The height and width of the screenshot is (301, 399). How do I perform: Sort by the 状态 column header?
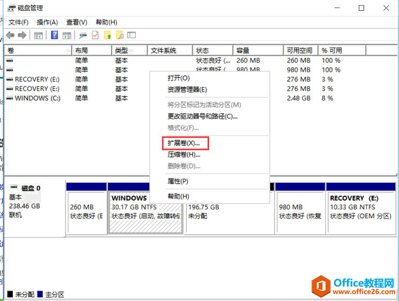coord(213,50)
